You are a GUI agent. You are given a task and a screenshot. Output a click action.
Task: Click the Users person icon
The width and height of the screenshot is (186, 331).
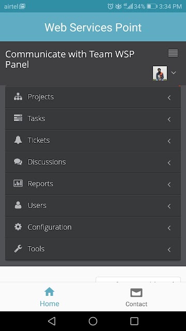18,205
